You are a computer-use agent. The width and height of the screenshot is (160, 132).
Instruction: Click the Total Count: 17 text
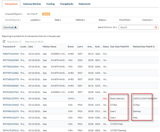(14, 42)
